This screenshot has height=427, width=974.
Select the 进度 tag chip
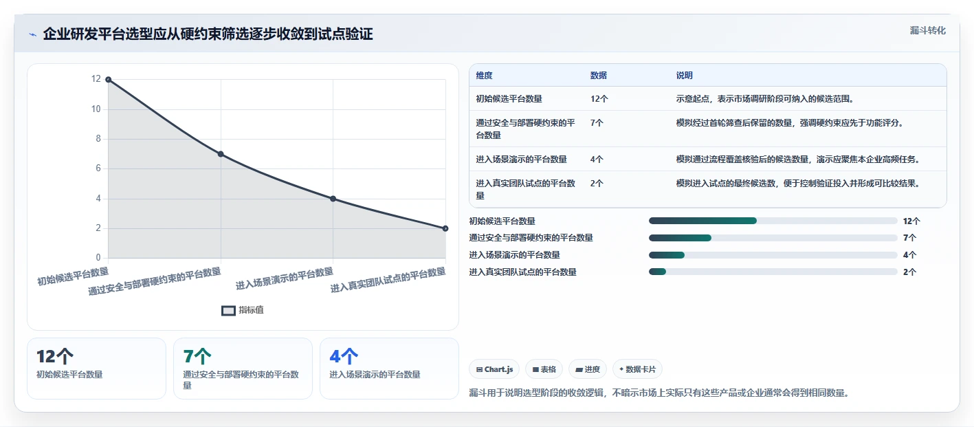click(x=588, y=369)
